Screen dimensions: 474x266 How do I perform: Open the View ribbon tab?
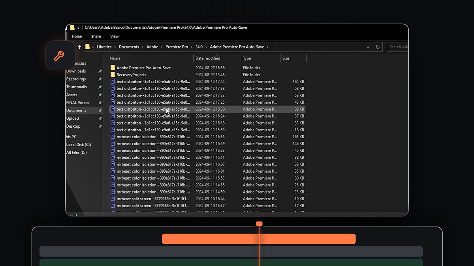(x=115, y=37)
